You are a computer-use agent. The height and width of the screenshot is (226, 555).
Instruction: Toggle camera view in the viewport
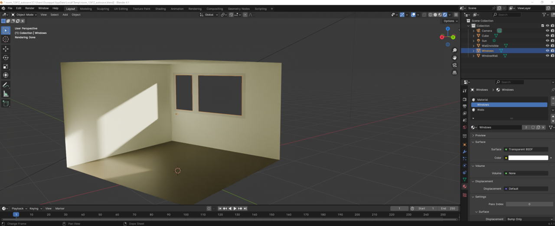454,65
